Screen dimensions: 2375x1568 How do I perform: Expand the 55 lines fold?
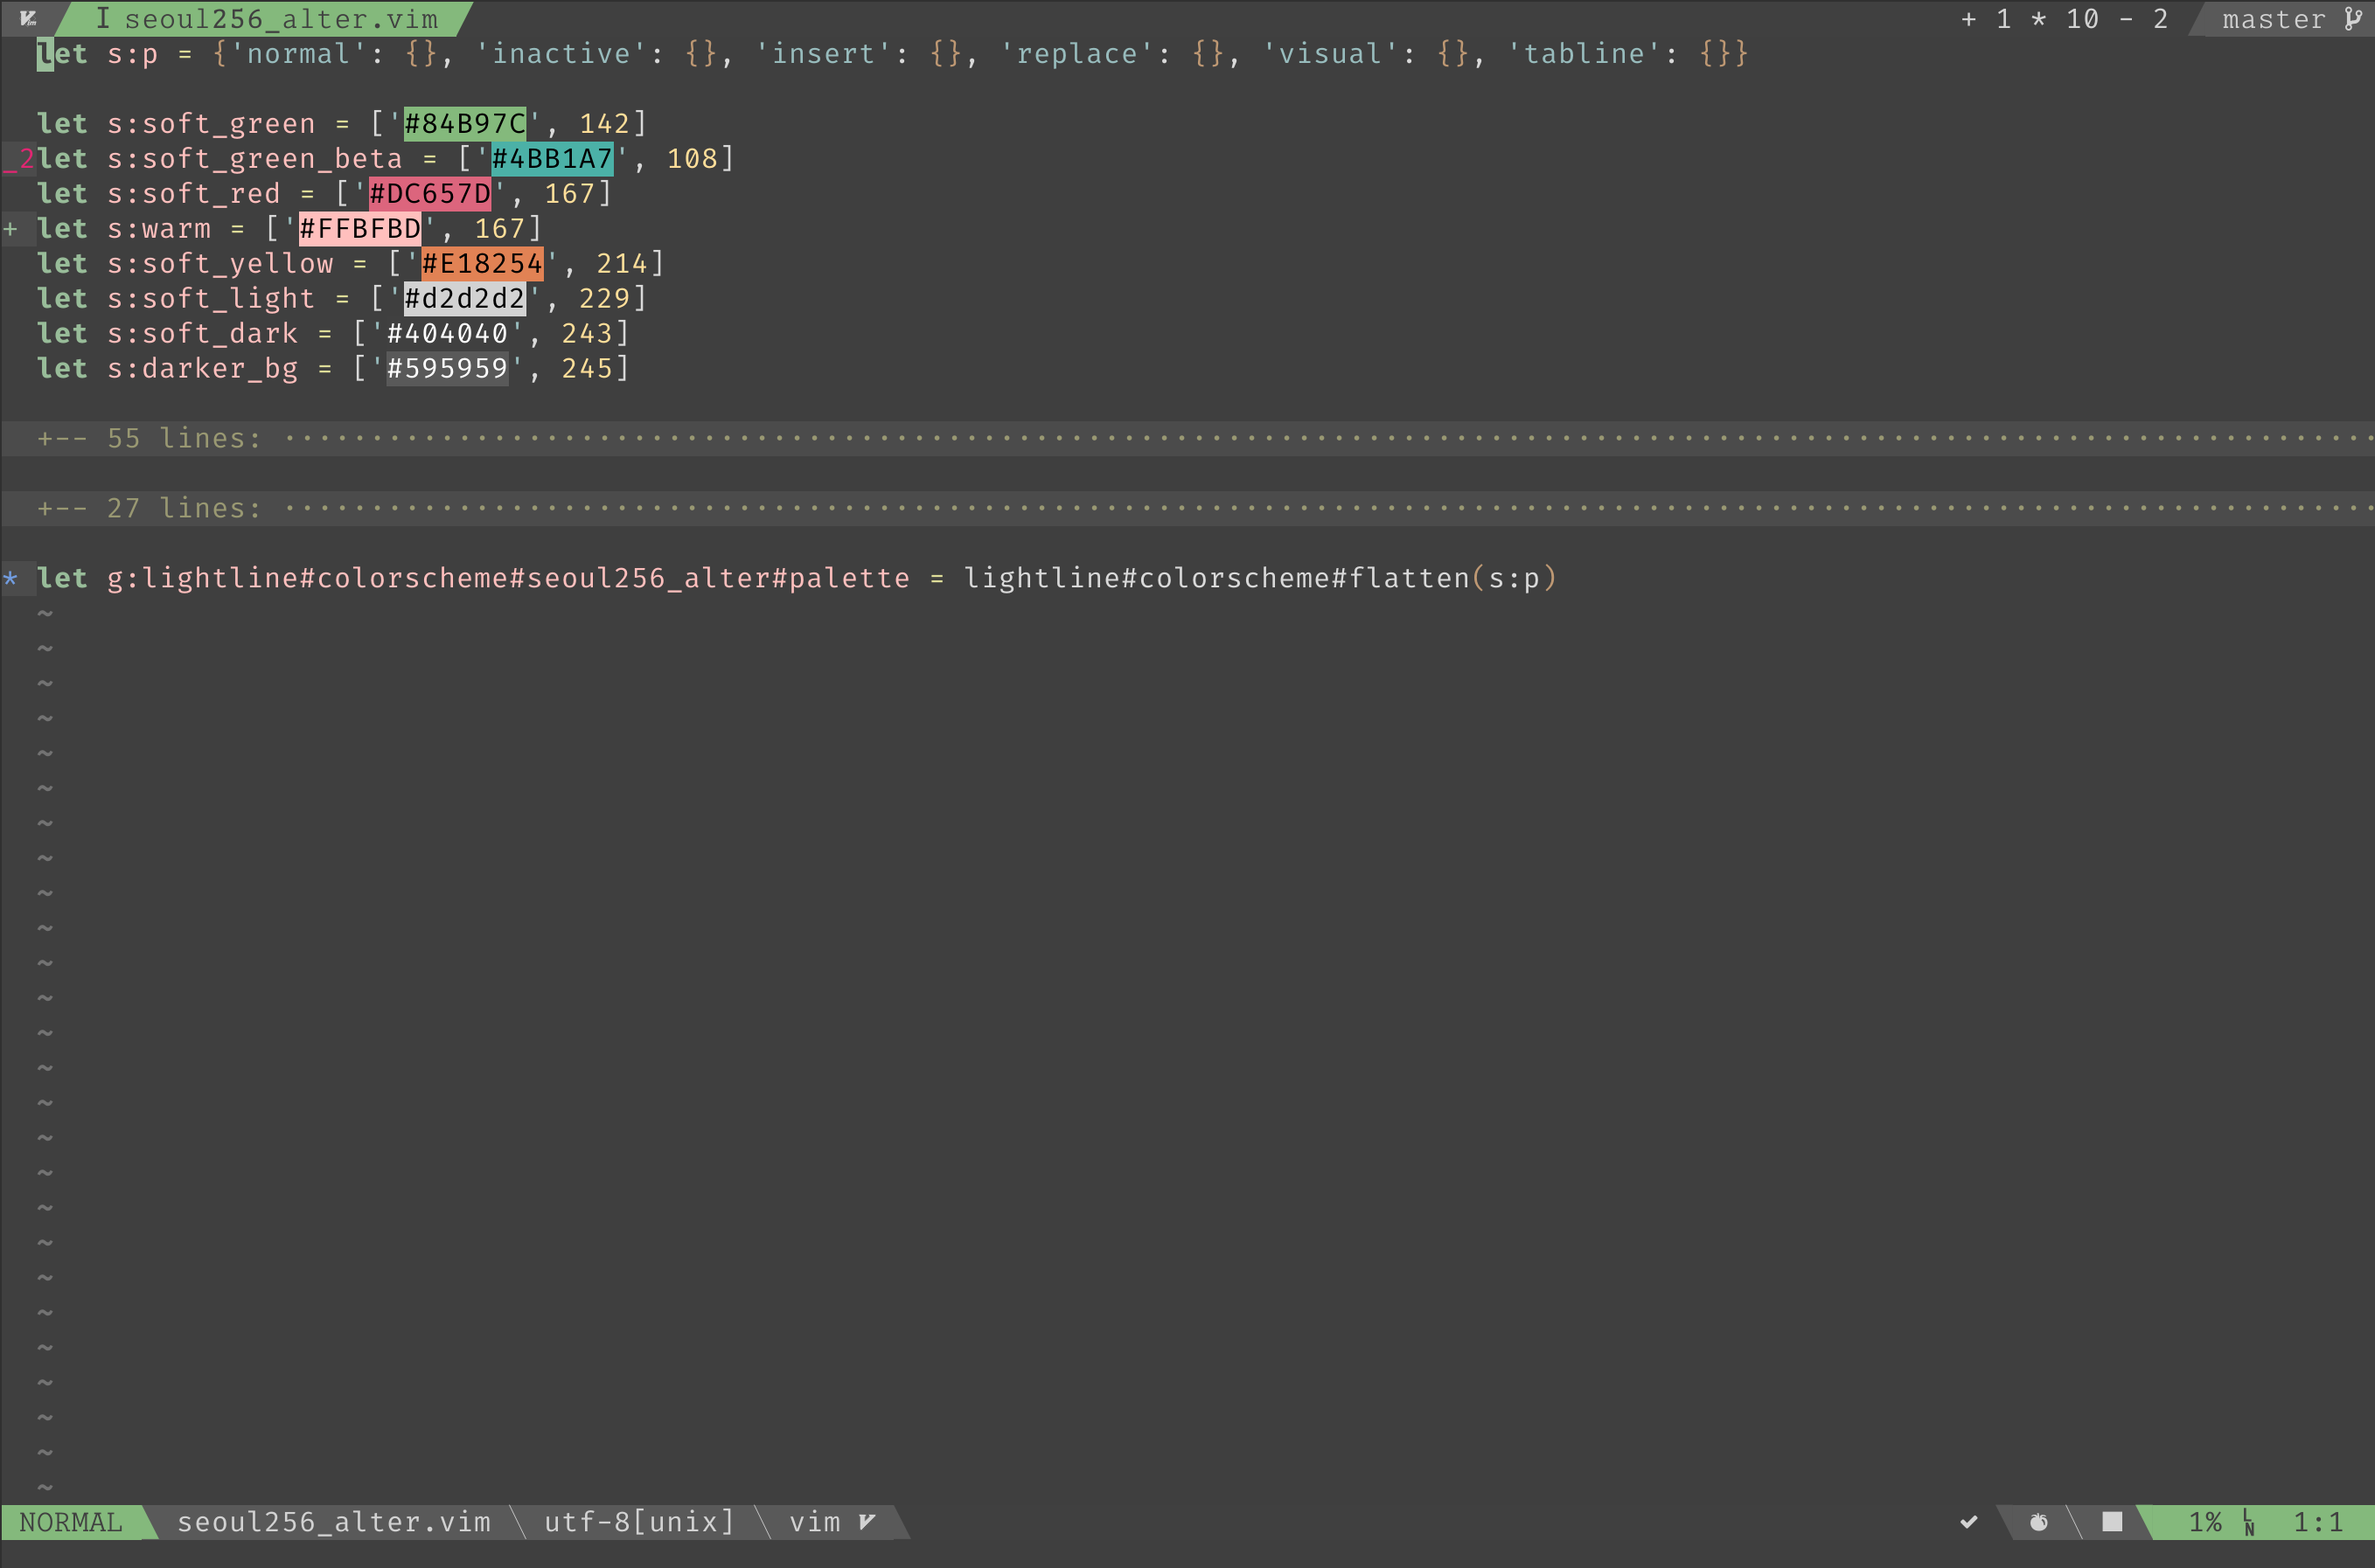tap(150, 438)
